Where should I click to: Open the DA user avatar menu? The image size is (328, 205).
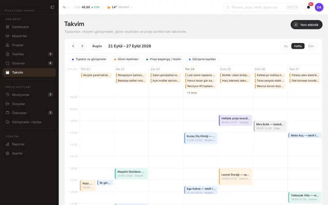(319, 7)
